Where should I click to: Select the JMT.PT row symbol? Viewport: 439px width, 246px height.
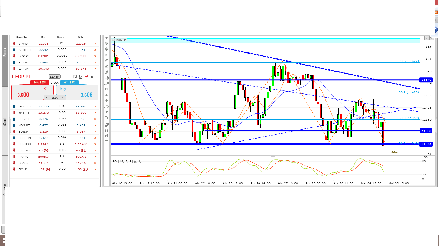click(x=24, y=113)
